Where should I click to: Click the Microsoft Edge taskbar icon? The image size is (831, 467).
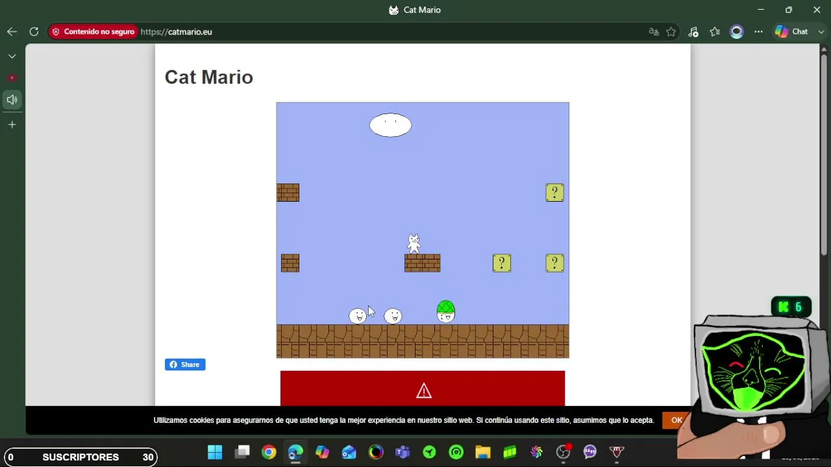pyautogui.click(x=295, y=452)
